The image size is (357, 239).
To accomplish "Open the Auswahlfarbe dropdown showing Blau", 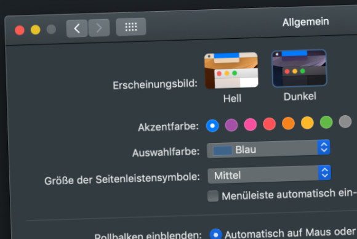I will pyautogui.click(x=268, y=149).
